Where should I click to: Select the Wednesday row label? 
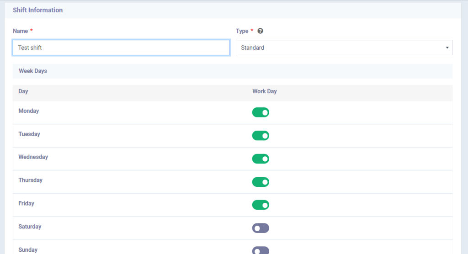pyautogui.click(x=33, y=157)
